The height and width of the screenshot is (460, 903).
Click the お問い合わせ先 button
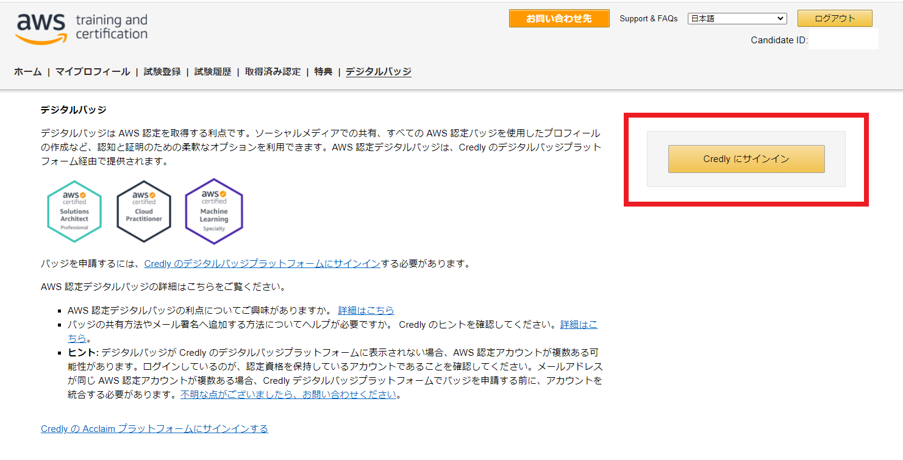[x=559, y=18]
